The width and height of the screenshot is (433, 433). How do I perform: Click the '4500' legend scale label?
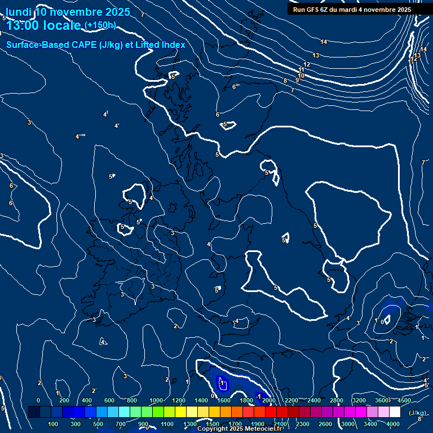404,400
